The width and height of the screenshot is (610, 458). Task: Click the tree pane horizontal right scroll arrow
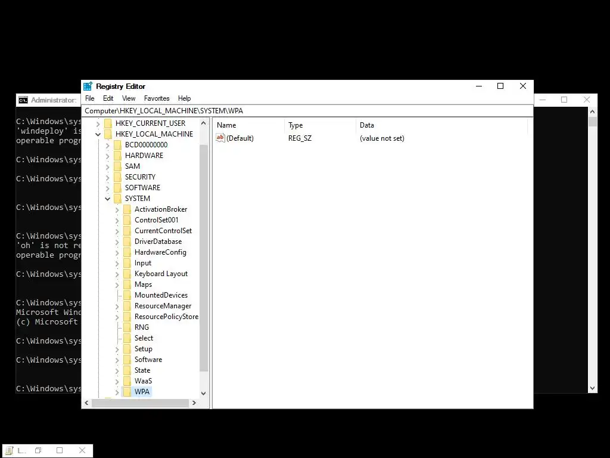point(194,403)
